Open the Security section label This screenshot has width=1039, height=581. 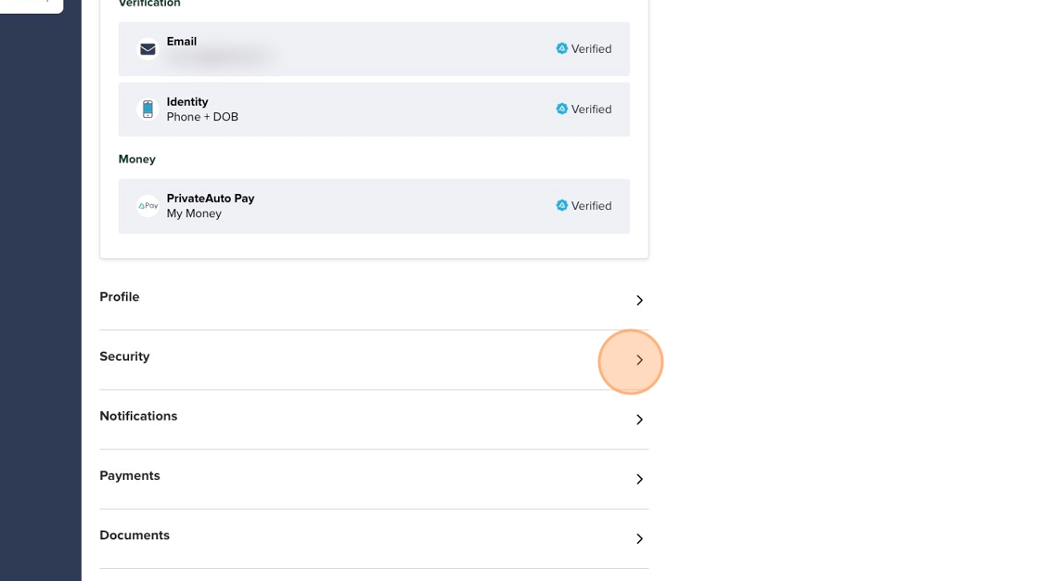pos(124,356)
